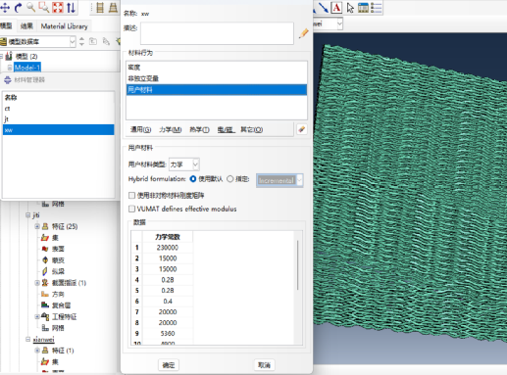Click the bulleted list options icon

376,7
